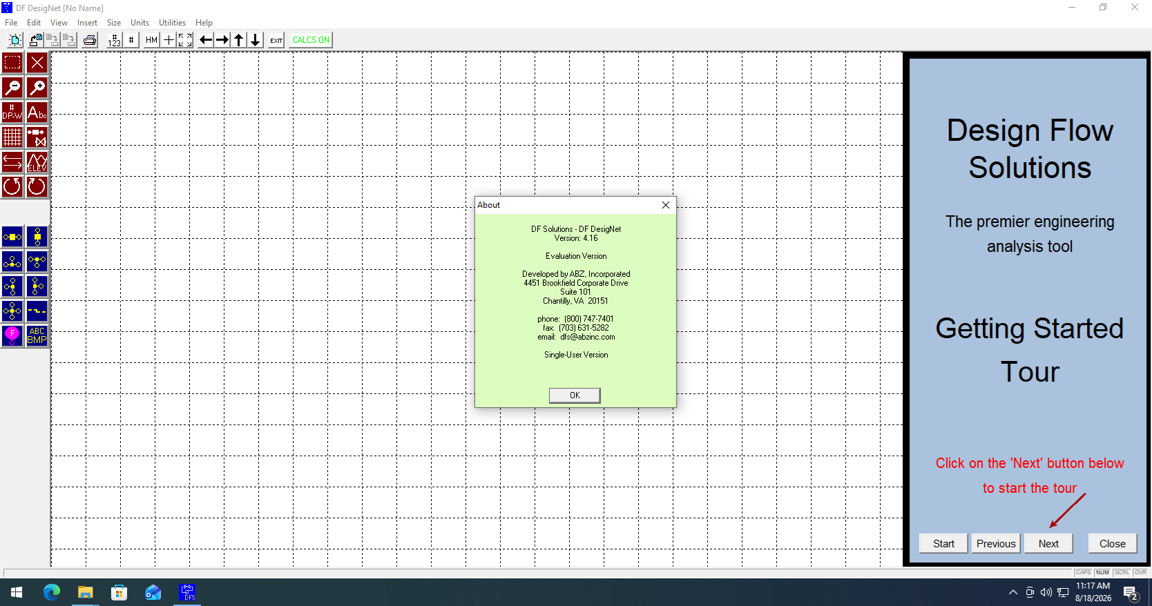Click the open file toolbar icon
The image size is (1152, 606).
click(x=36, y=40)
